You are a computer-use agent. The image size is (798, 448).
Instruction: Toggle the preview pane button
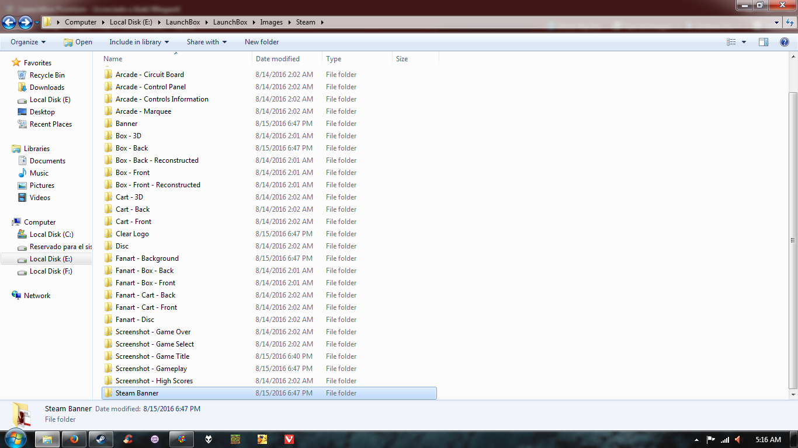[x=763, y=42]
